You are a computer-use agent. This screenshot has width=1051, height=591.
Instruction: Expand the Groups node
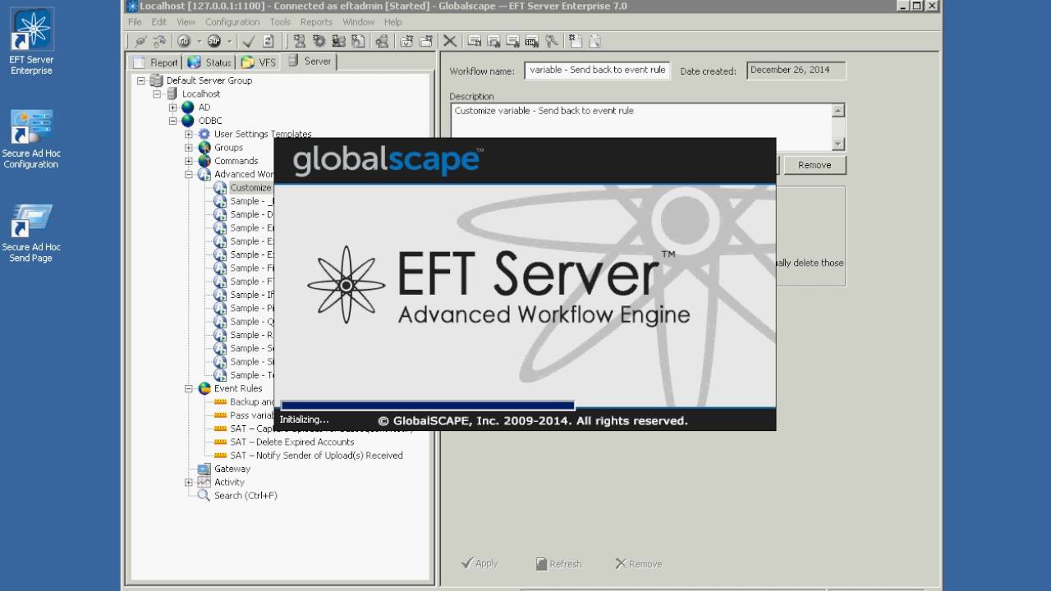pos(189,148)
